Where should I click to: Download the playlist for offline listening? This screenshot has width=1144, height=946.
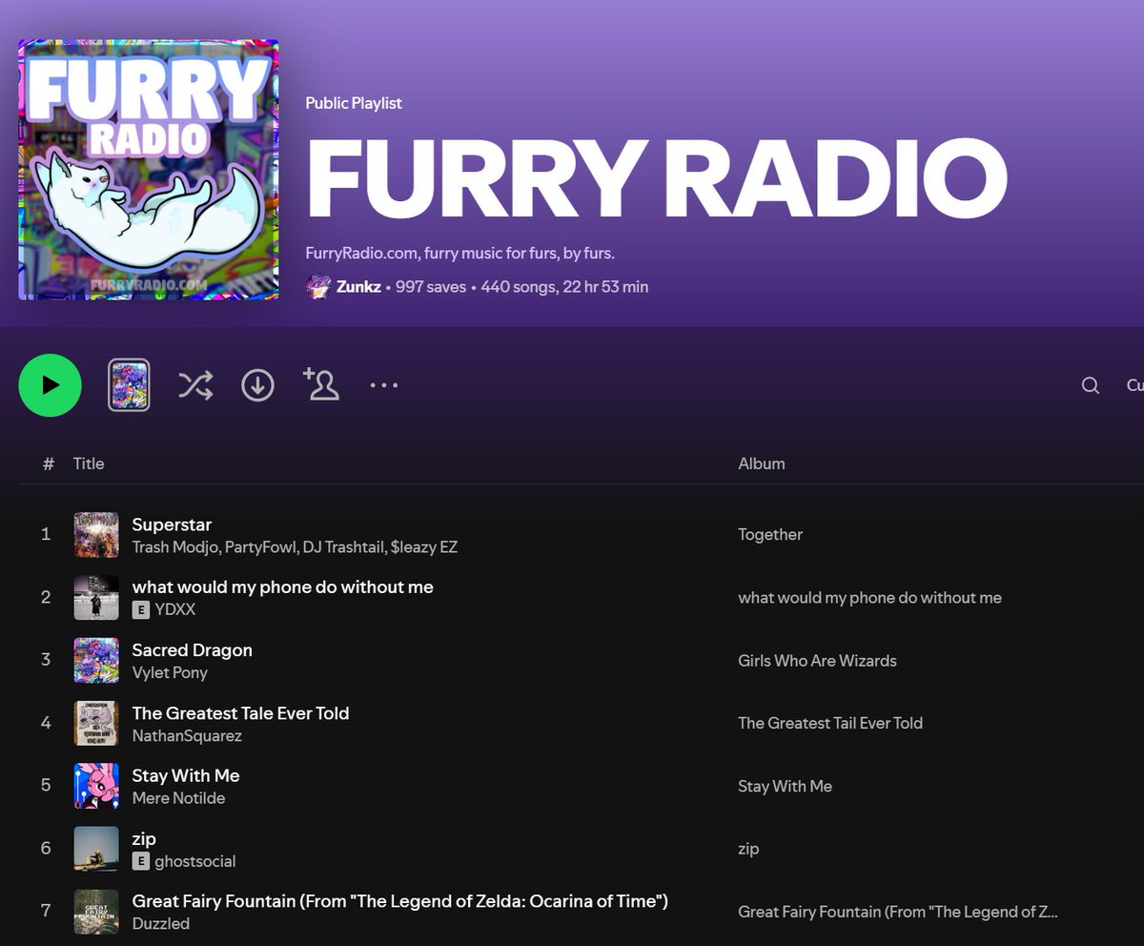click(257, 385)
